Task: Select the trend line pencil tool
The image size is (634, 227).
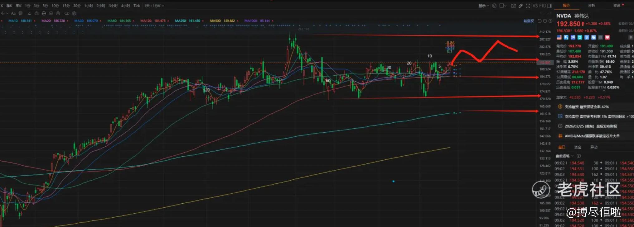Action: (29, 13)
